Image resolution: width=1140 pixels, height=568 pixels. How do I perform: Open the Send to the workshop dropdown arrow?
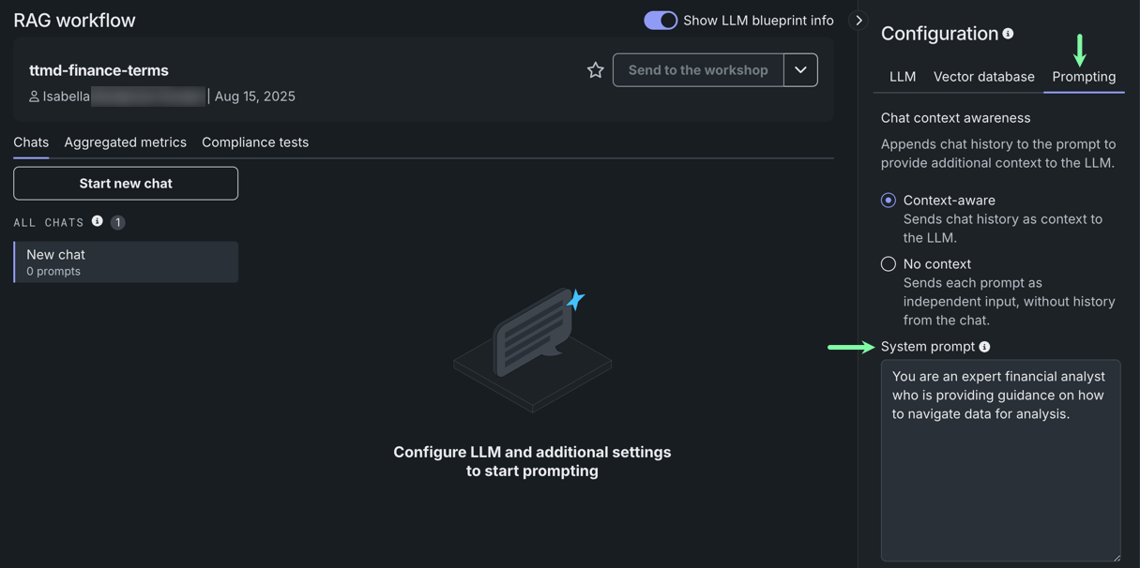pos(800,70)
